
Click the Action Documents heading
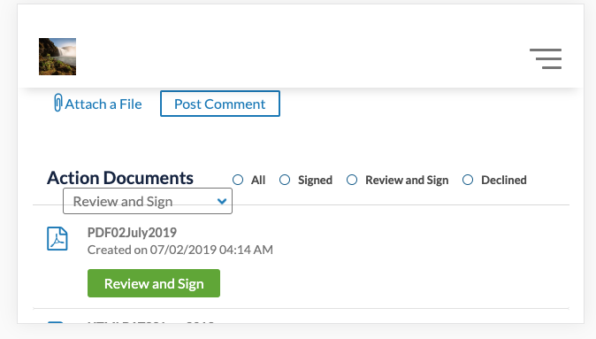coord(120,178)
